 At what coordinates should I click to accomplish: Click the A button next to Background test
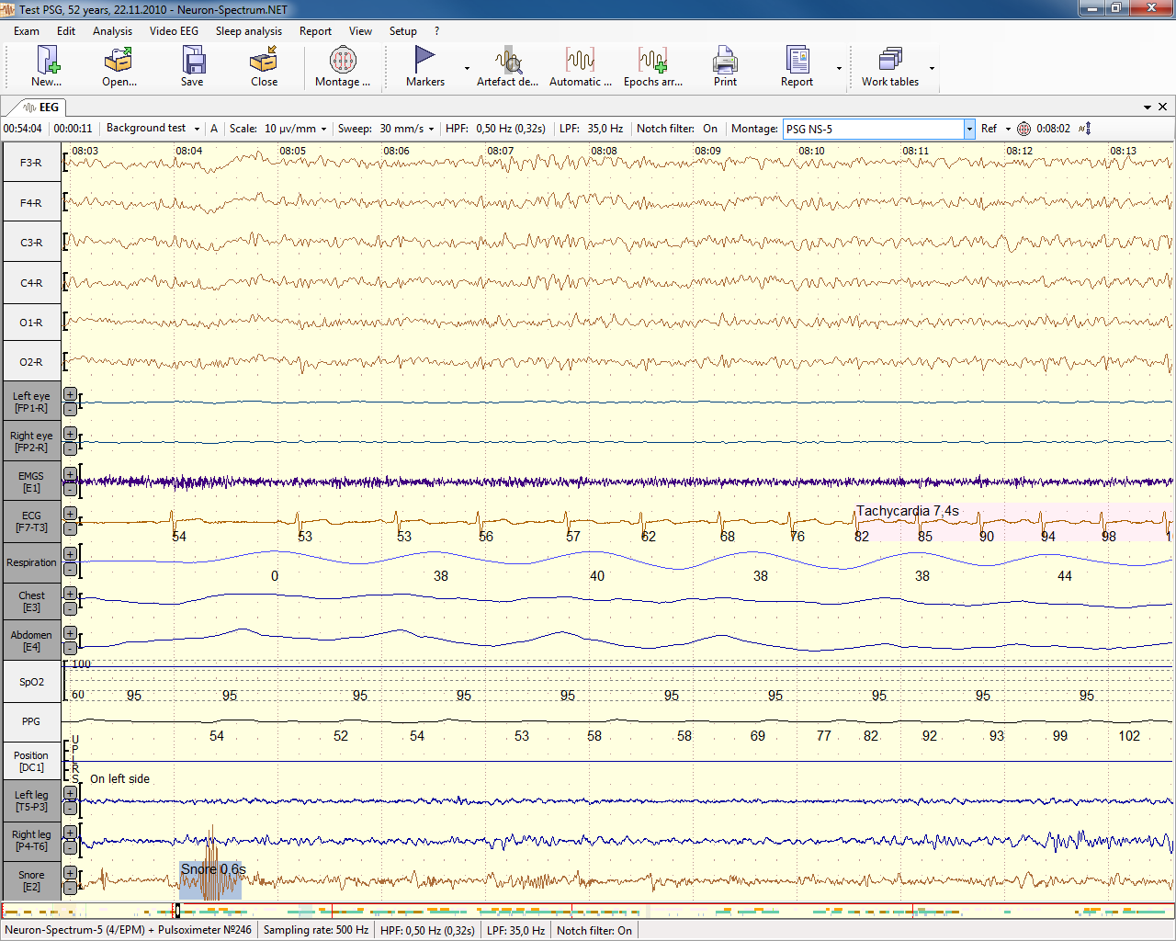[214, 129]
